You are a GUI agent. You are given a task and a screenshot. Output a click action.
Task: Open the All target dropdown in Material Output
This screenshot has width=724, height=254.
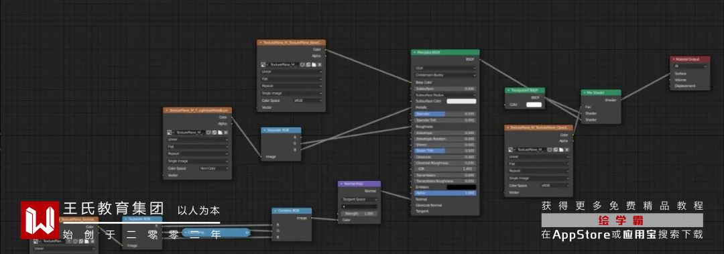690,66
